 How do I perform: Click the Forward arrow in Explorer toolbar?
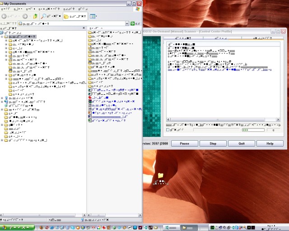24,16
